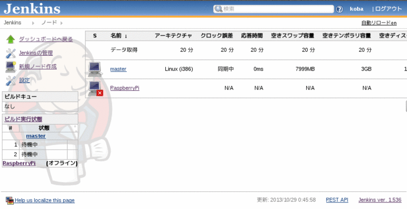407x209 pixels.
Task: Click the offline RaspberryPi computer icon
Action: coord(95,88)
